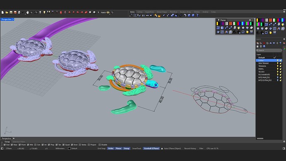Toggle the Point osnap checkbox
Image resolution: width=286 pixels, height=161 pixels.
point(20,144)
